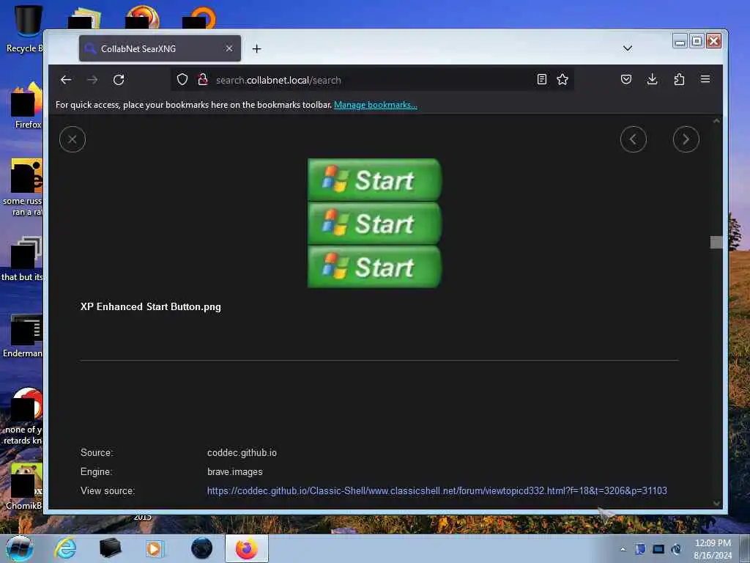Screen dimensions: 750x563
Task: Open the downloads arrow icon
Action: (652, 79)
